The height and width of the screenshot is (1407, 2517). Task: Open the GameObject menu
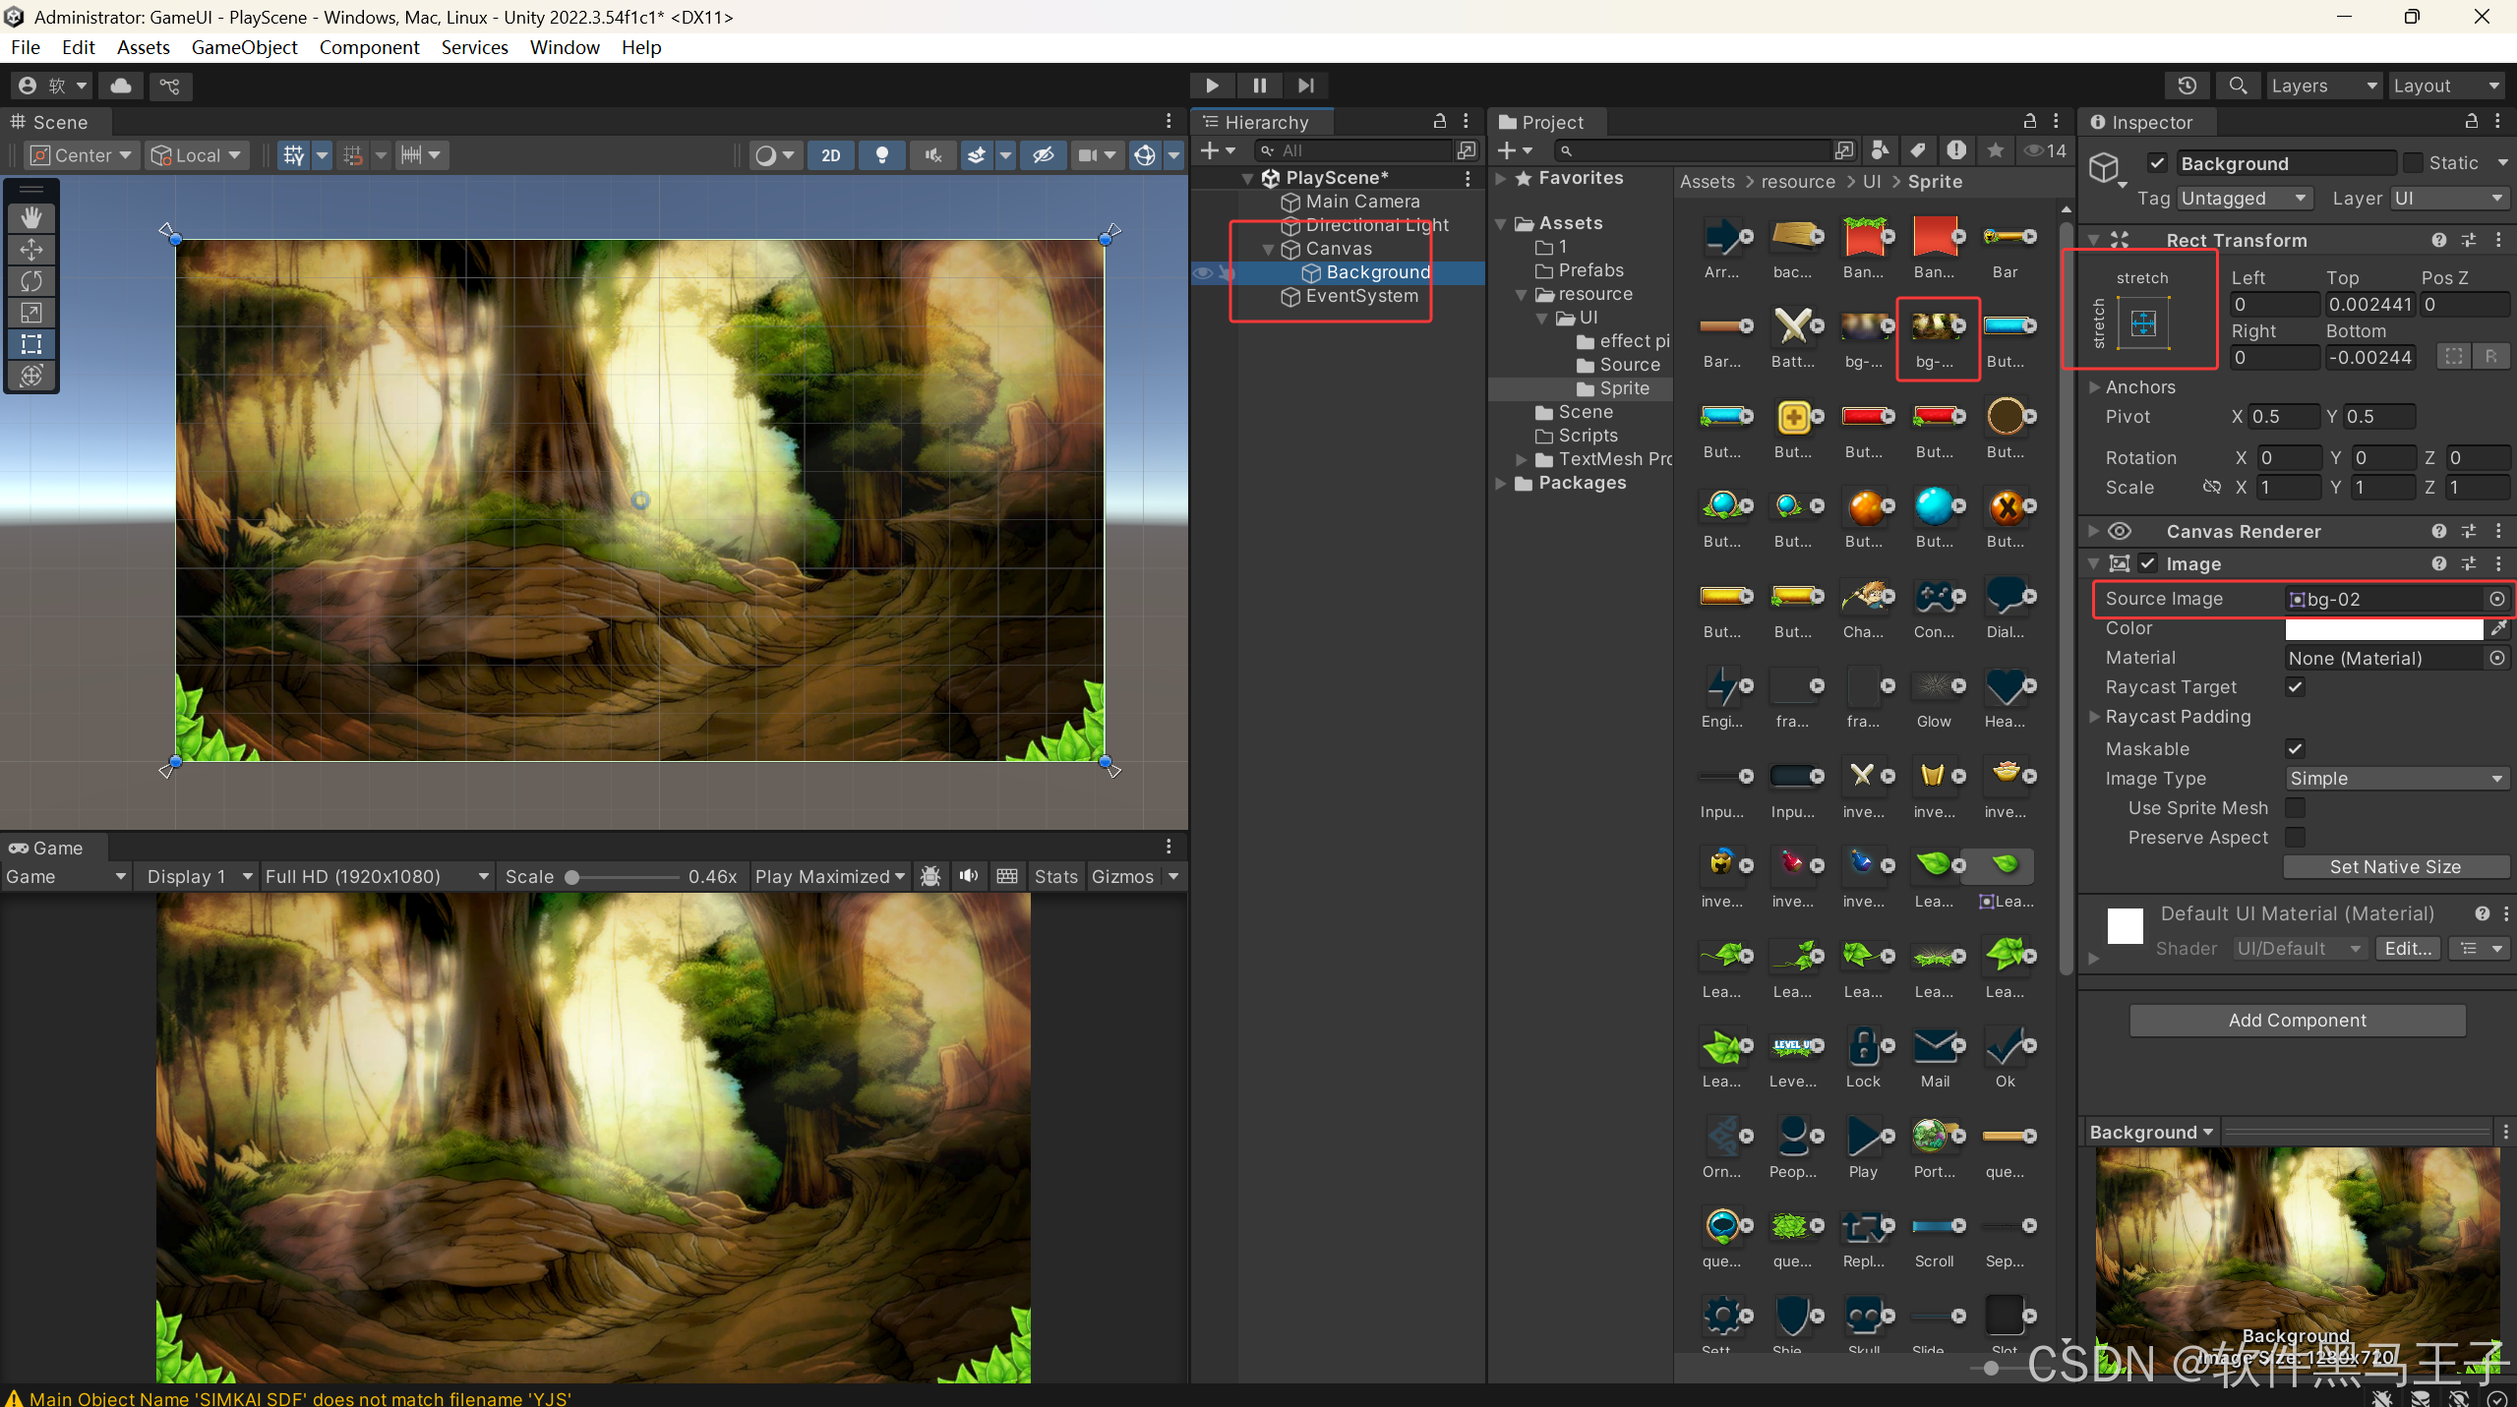click(x=244, y=47)
